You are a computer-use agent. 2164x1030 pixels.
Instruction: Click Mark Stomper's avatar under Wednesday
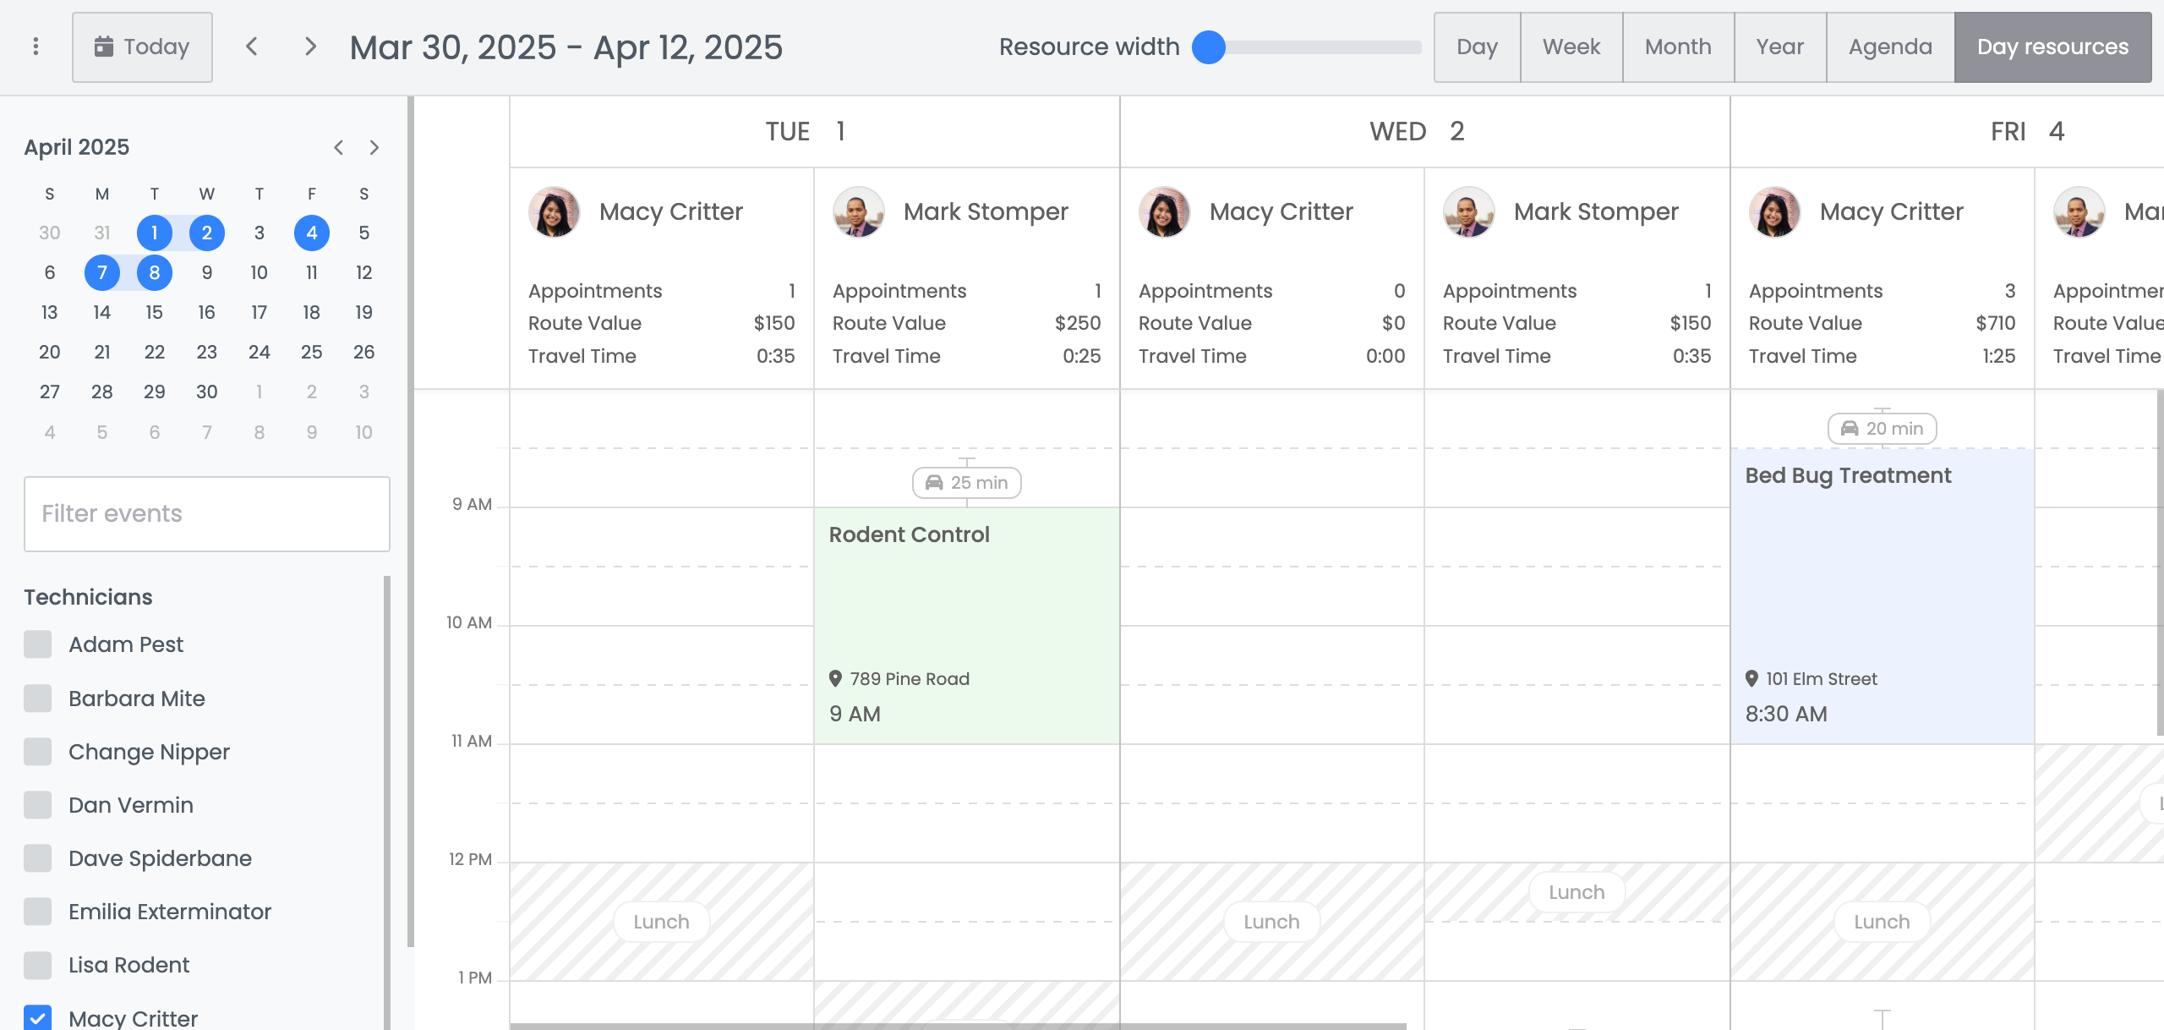click(1468, 211)
